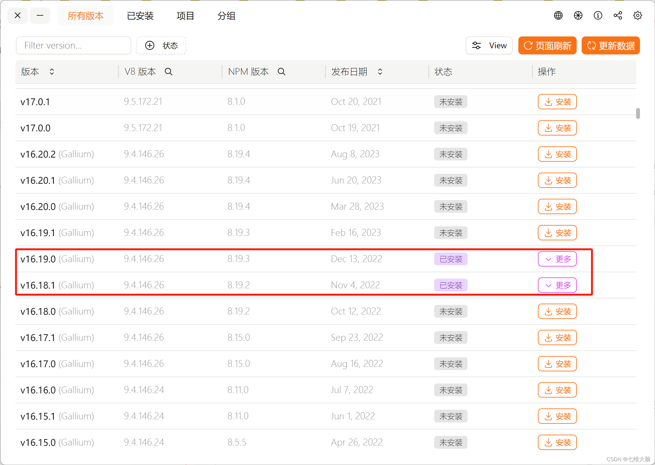Click the theme wheel icon in header
This screenshot has width=655, height=465.
point(578,15)
